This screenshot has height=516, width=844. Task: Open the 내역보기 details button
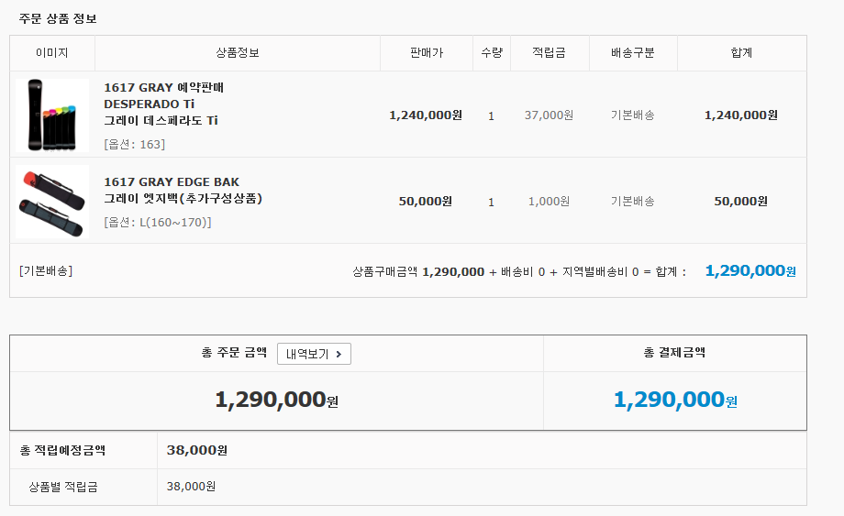click(x=314, y=354)
